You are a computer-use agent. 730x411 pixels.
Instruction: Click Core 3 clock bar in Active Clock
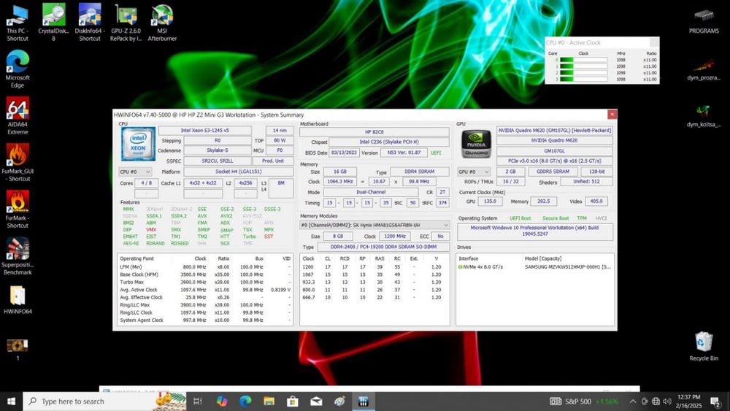[x=583, y=79]
